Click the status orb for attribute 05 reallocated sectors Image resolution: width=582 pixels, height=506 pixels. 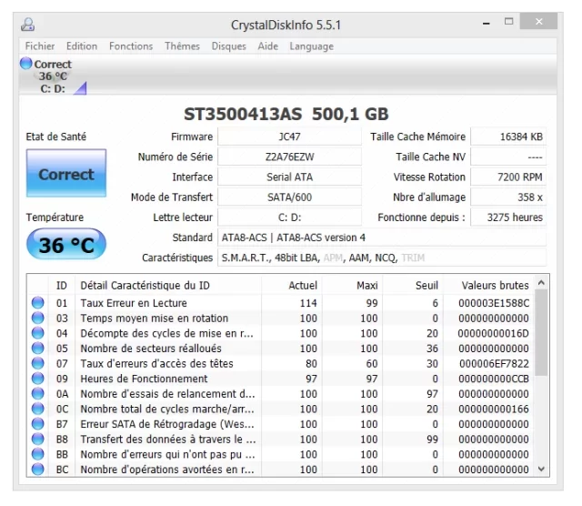click(38, 349)
